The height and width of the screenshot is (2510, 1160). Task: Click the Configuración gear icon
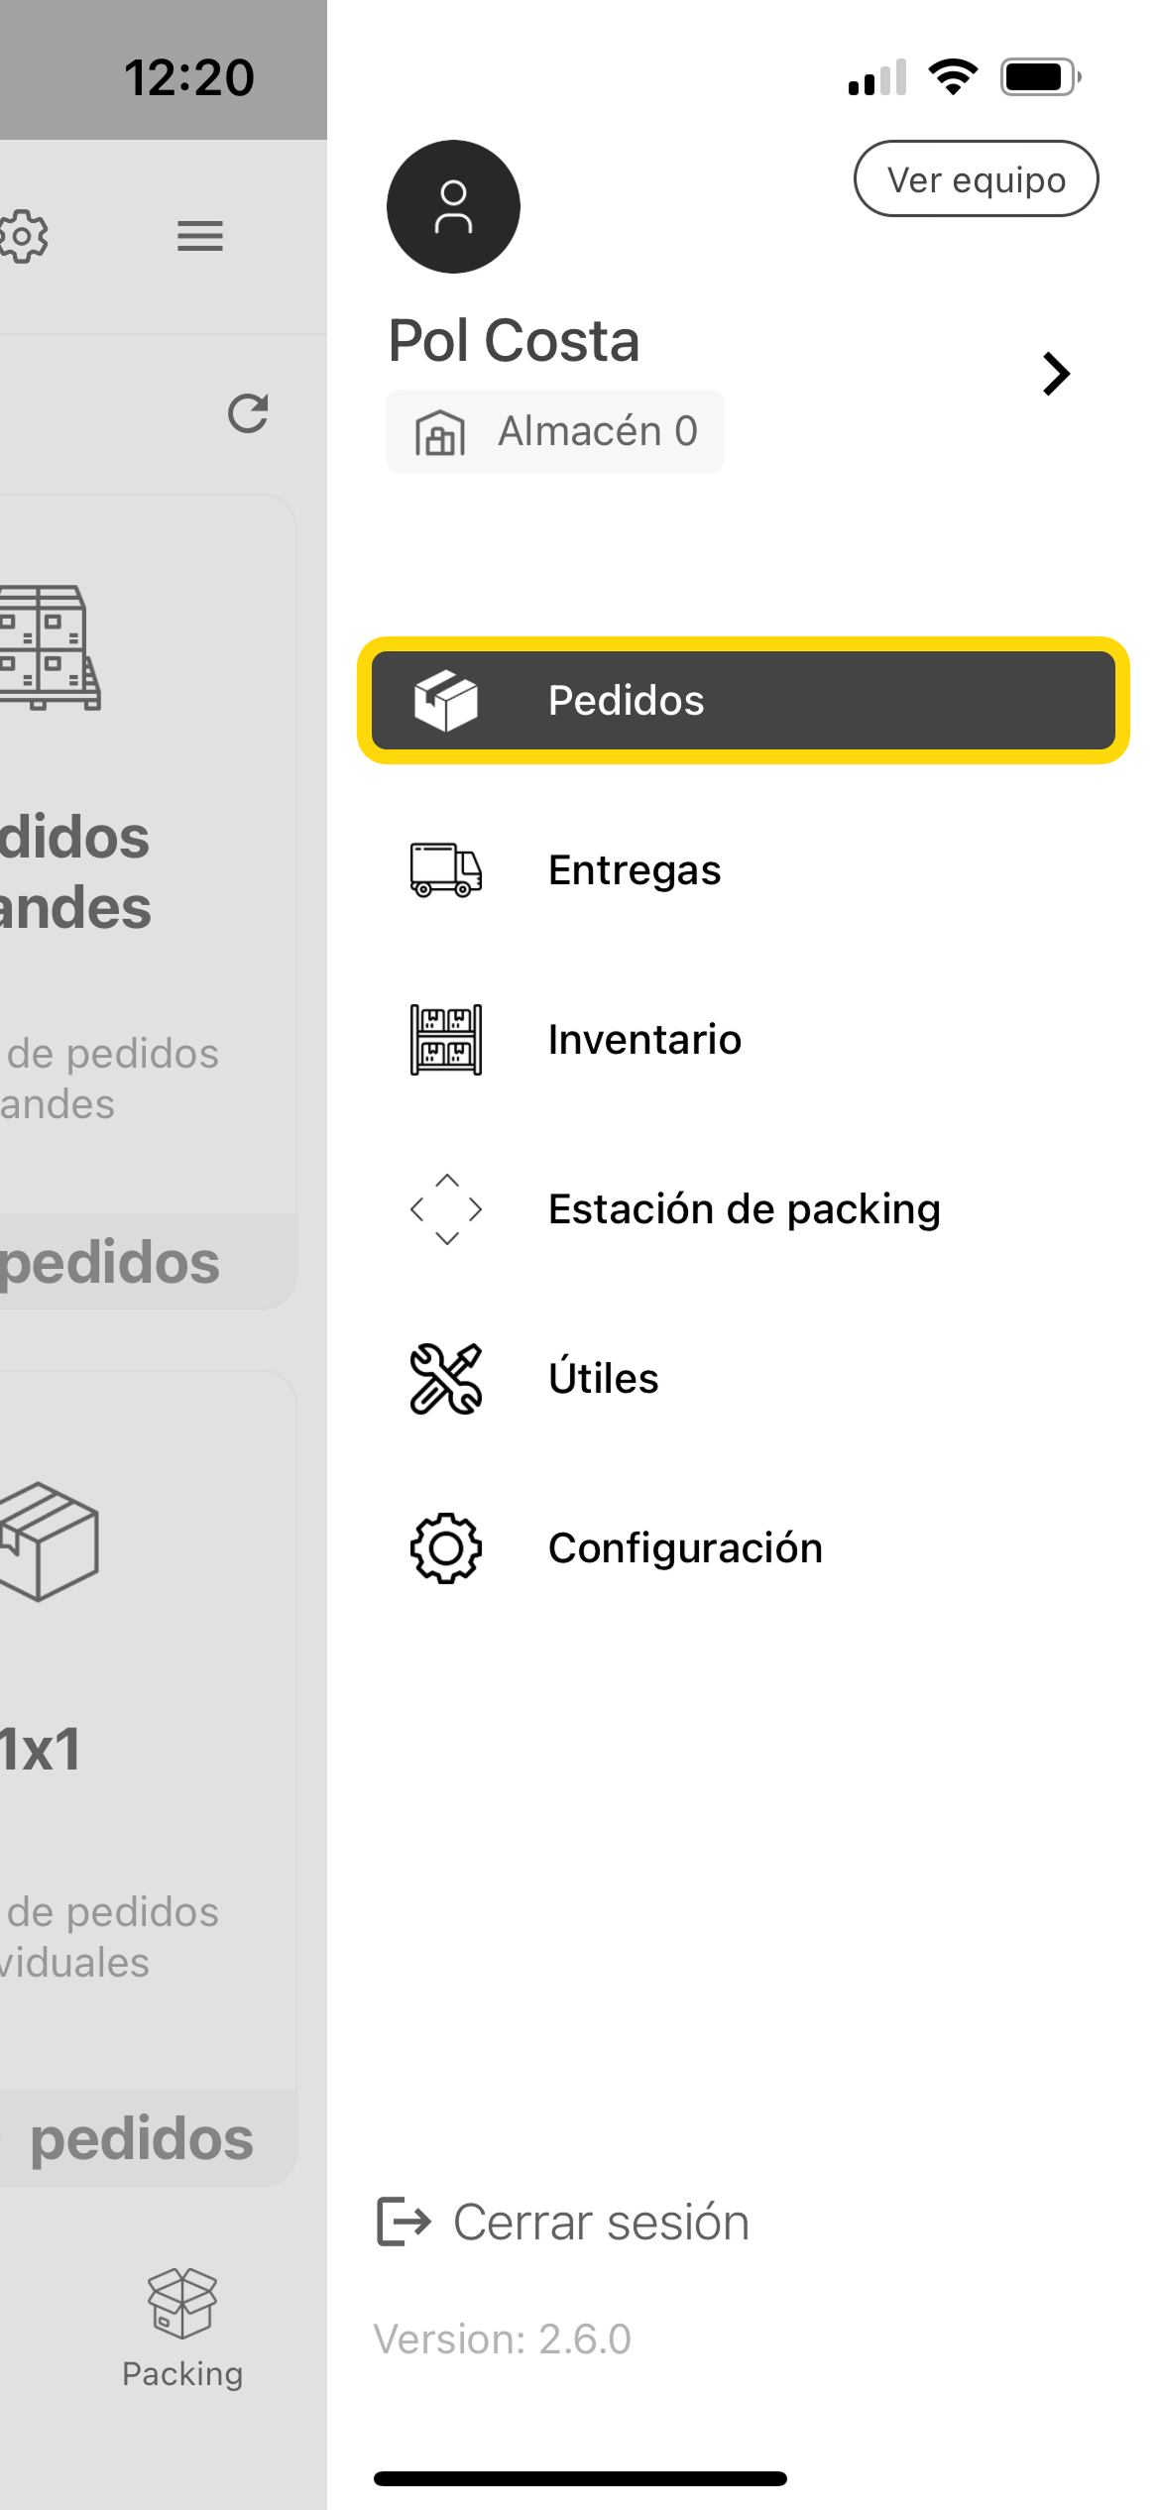[446, 1548]
